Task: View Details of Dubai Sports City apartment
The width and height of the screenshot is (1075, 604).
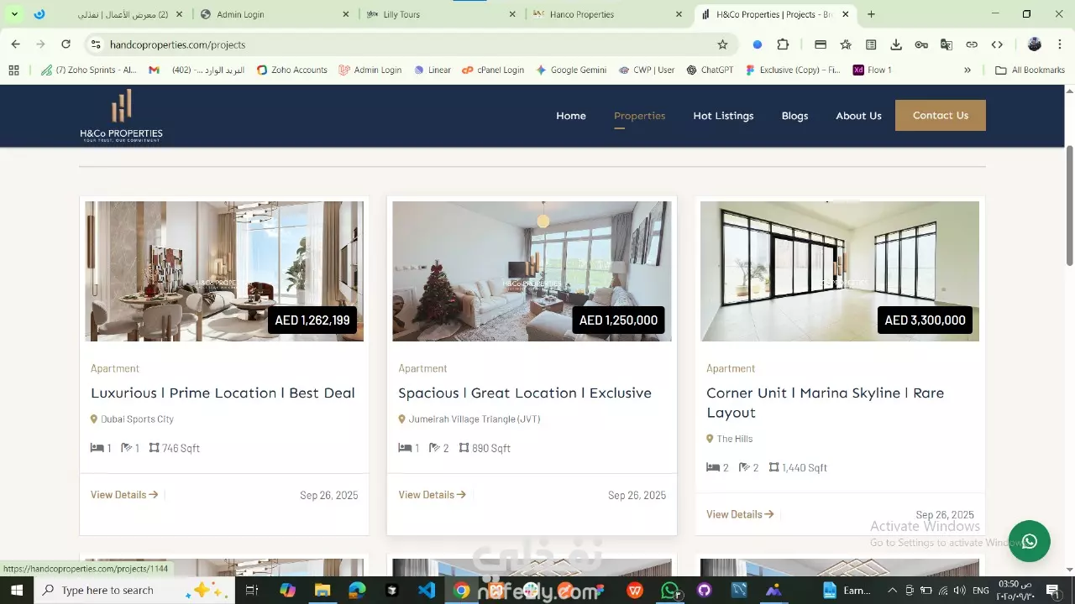Action: tap(124, 495)
